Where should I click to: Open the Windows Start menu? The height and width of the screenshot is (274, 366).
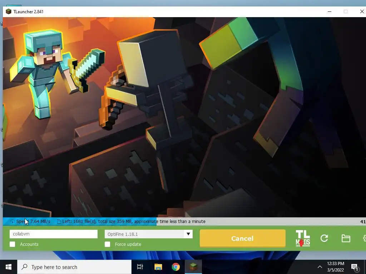(x=9, y=267)
